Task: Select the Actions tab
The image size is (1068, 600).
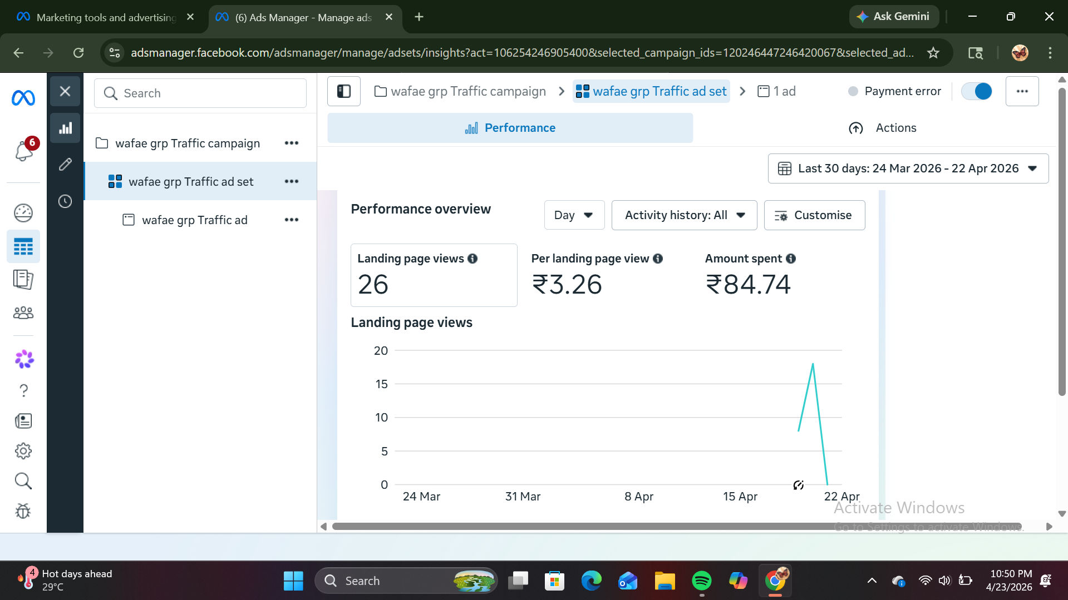Action: 882,128
